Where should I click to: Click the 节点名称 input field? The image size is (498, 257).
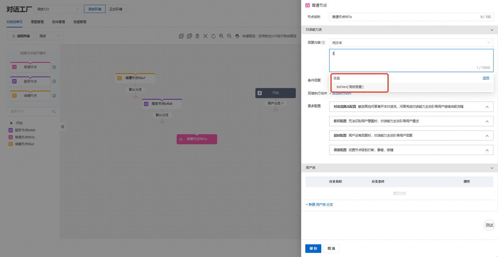[x=411, y=17]
